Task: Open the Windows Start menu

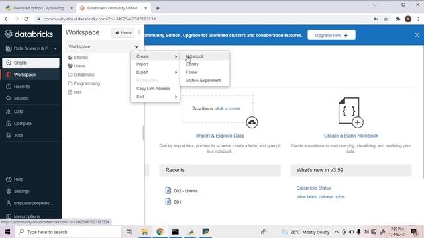Action: (x=7, y=232)
